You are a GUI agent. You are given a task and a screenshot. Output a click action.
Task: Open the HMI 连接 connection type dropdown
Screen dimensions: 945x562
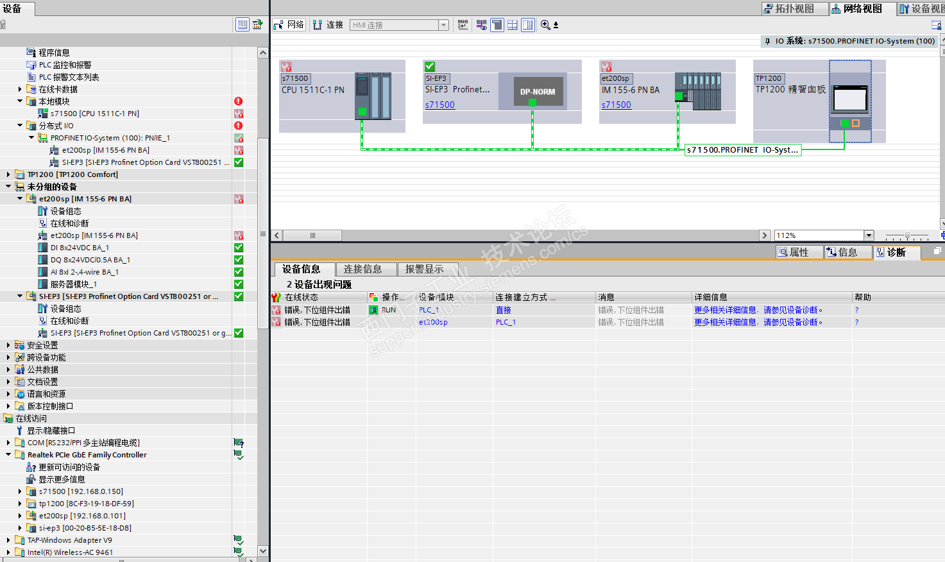(x=443, y=25)
